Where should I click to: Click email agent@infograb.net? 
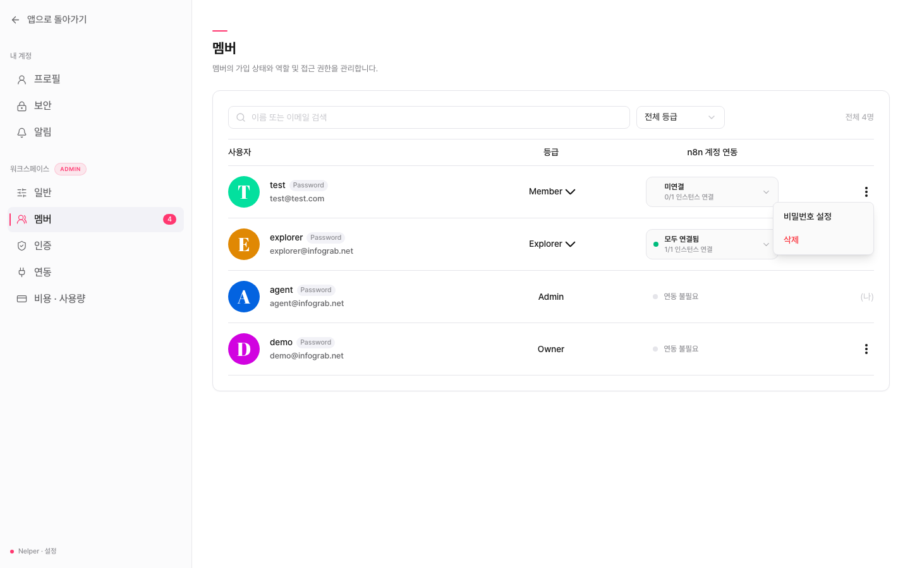coord(307,304)
